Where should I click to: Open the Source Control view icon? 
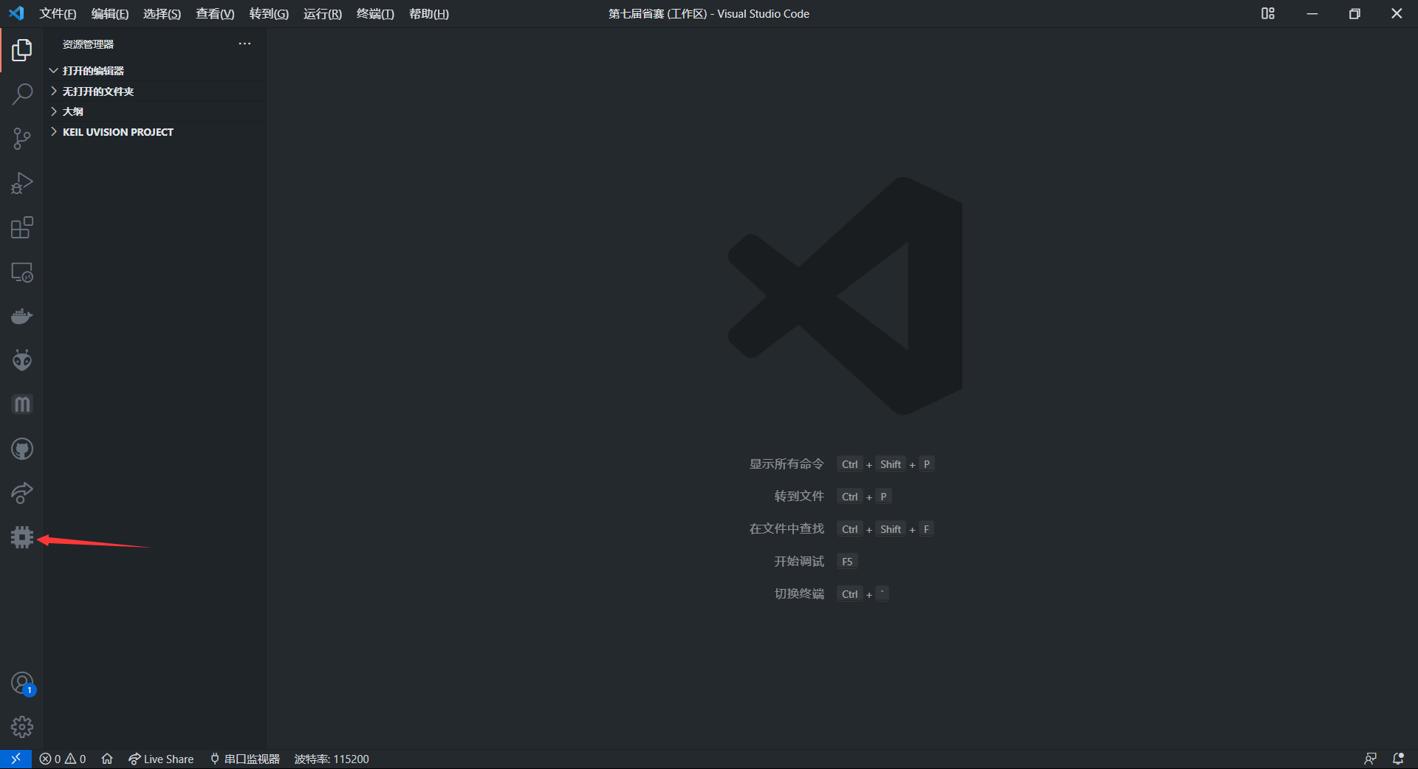point(22,139)
